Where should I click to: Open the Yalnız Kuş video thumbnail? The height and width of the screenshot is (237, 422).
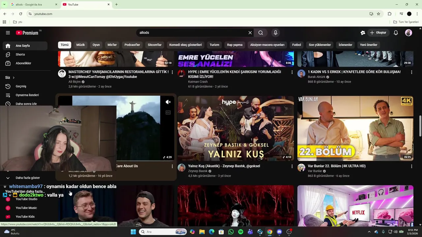click(x=235, y=128)
